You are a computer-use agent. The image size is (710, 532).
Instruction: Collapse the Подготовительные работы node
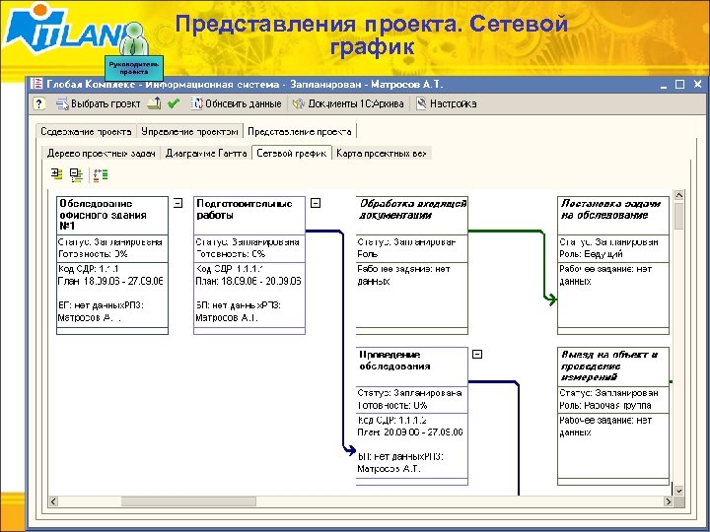coord(316,203)
